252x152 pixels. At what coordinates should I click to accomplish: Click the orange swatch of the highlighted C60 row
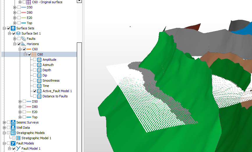(x=34, y=54)
